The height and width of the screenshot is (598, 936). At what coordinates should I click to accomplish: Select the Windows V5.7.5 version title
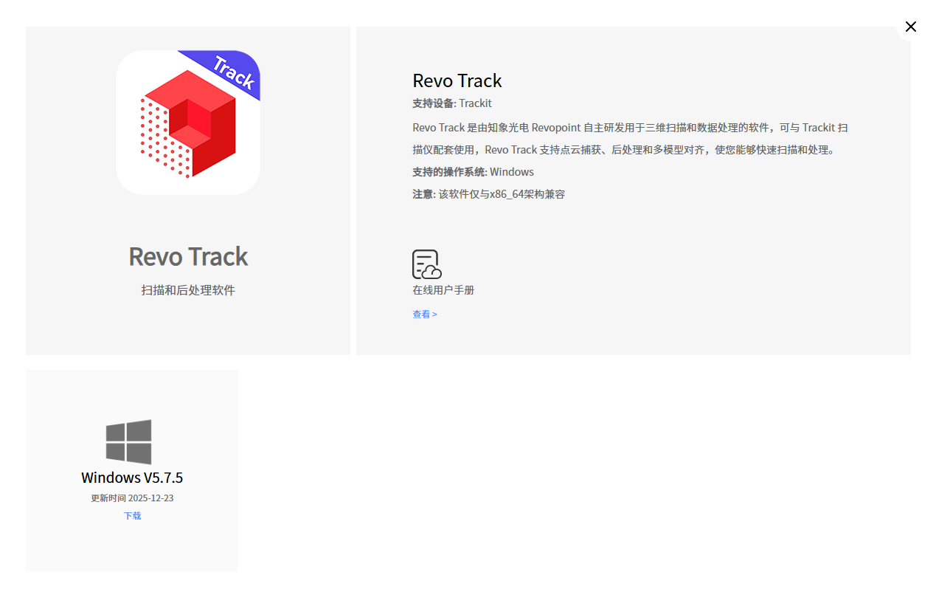132,478
